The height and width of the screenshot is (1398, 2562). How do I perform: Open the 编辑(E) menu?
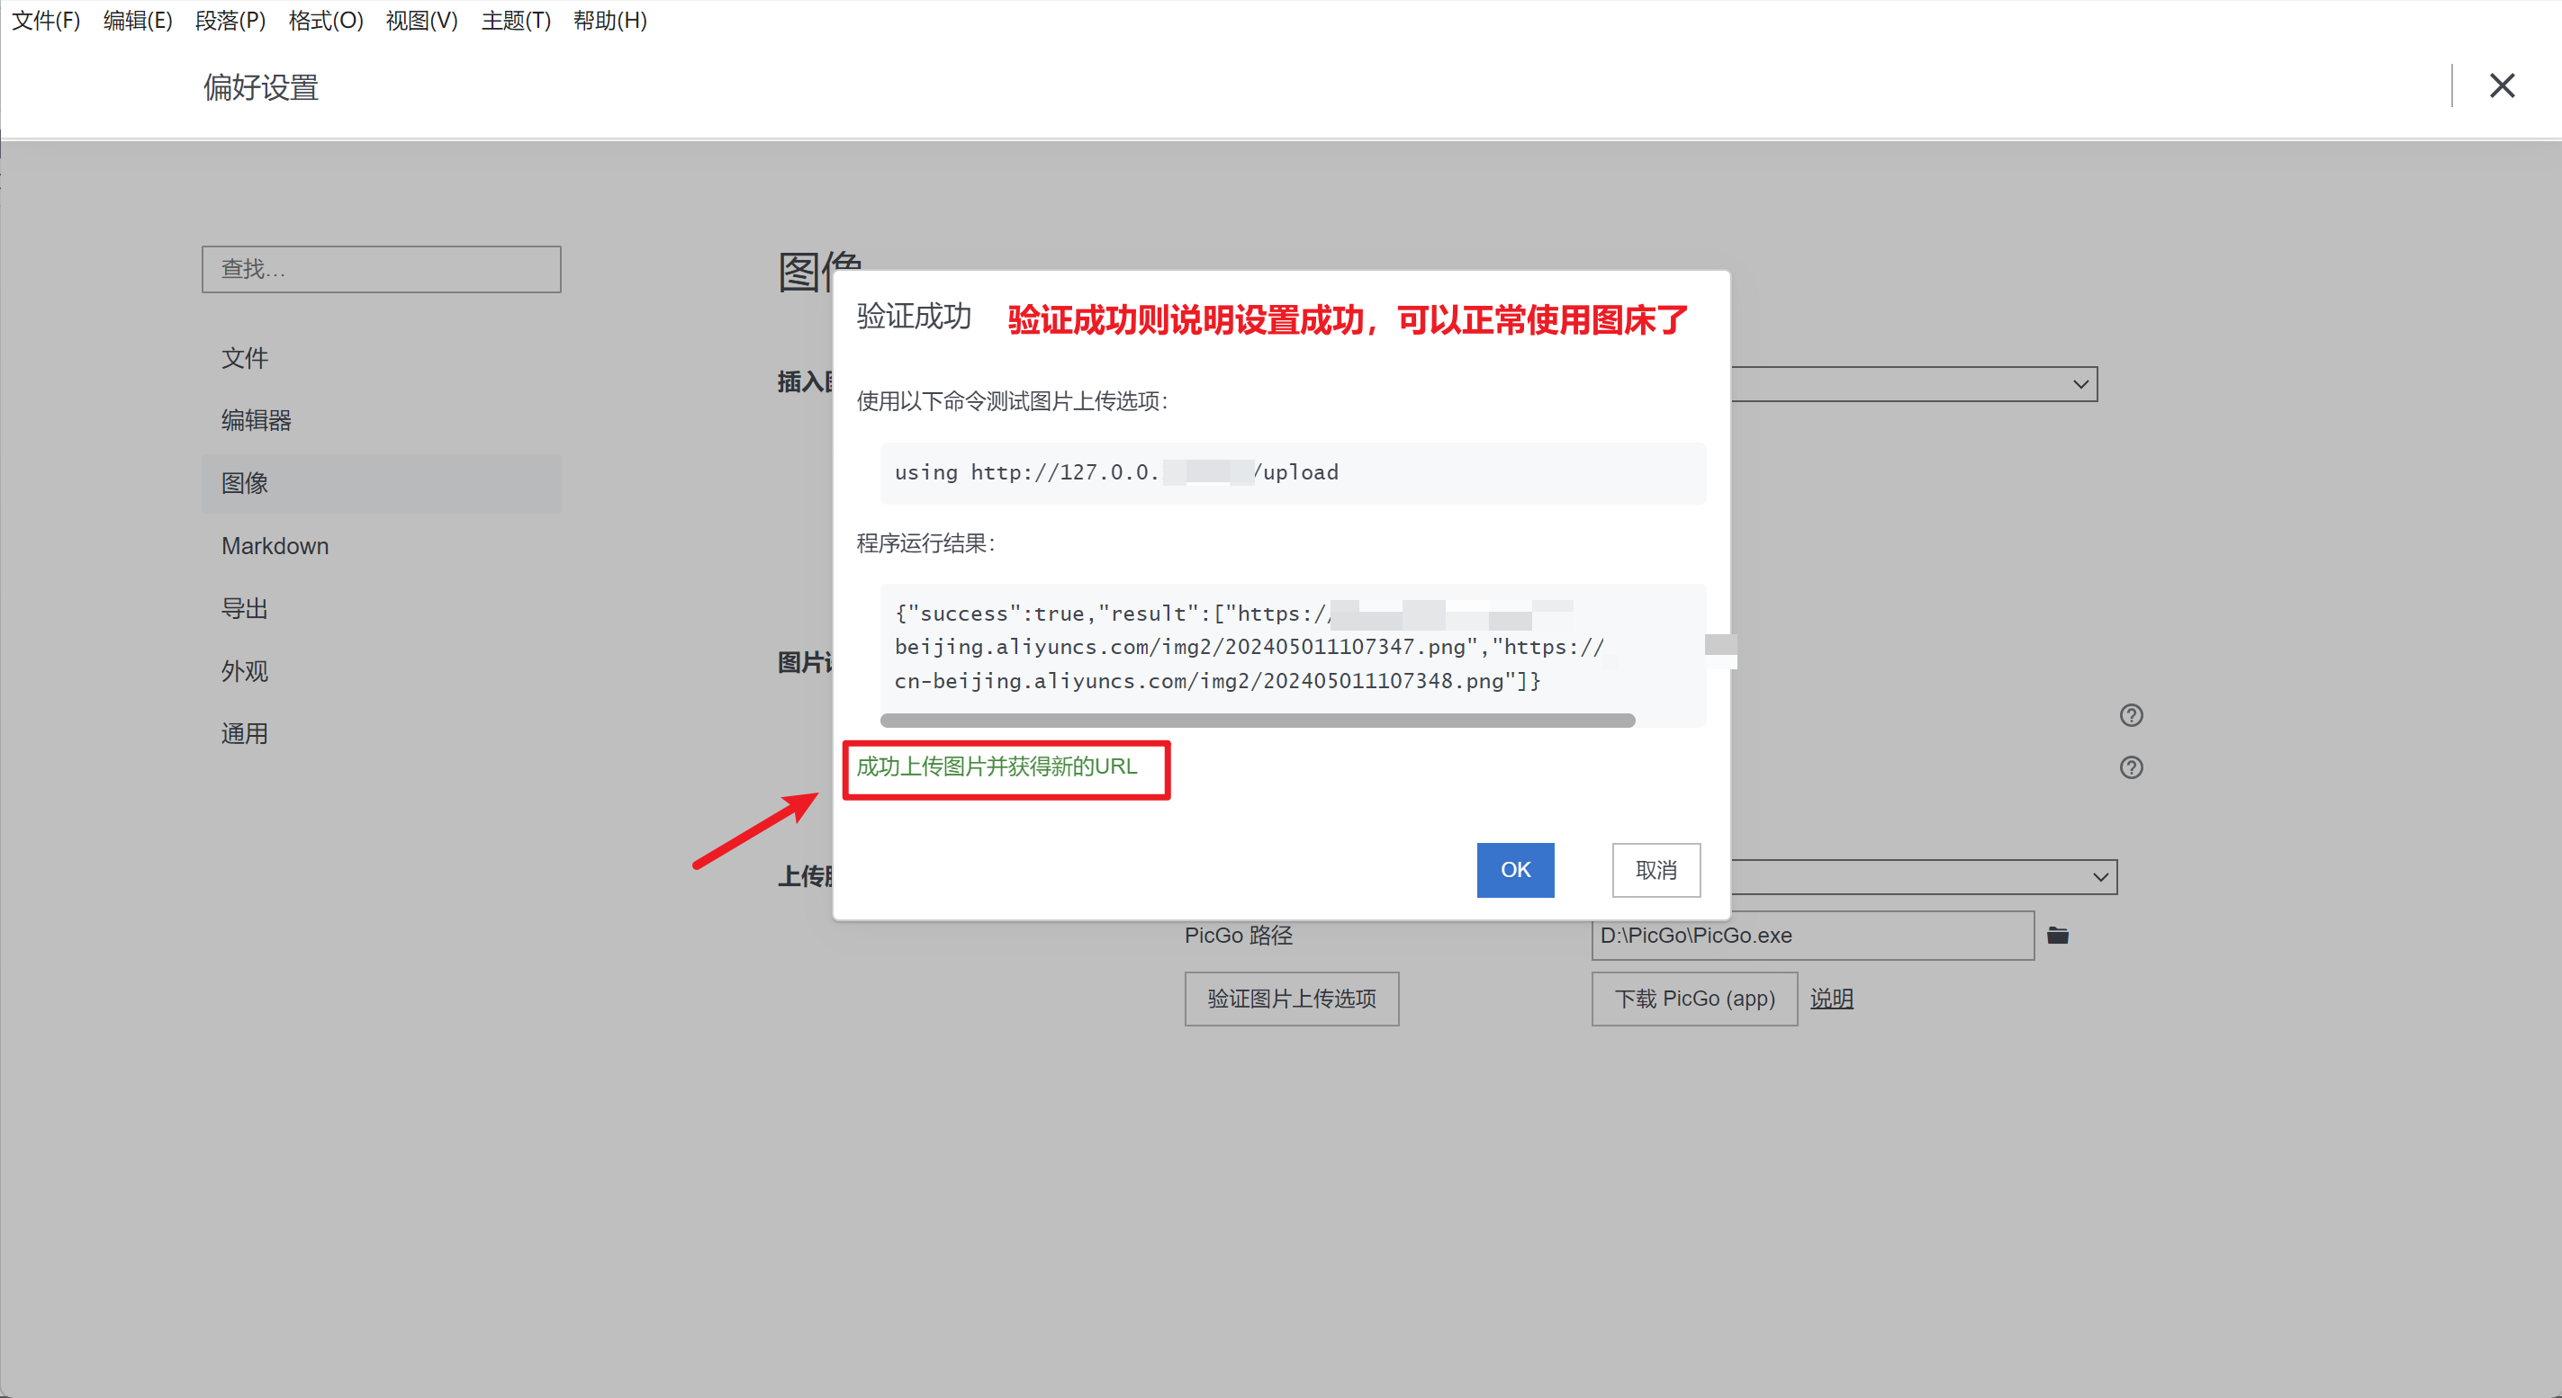click(x=137, y=20)
